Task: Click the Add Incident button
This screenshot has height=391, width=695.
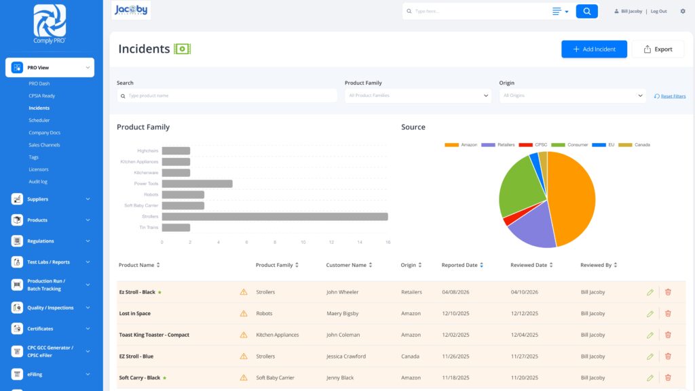Action: (x=594, y=49)
